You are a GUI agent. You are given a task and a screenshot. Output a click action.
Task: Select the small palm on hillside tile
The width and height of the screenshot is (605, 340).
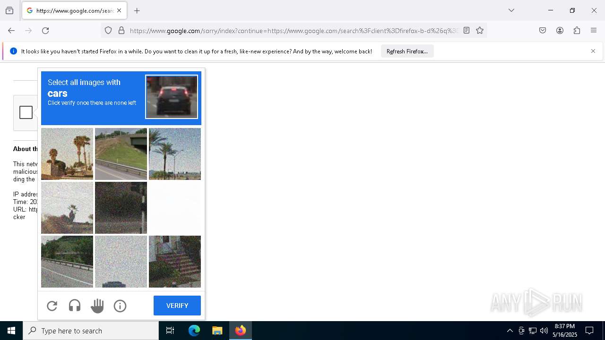tap(67, 208)
